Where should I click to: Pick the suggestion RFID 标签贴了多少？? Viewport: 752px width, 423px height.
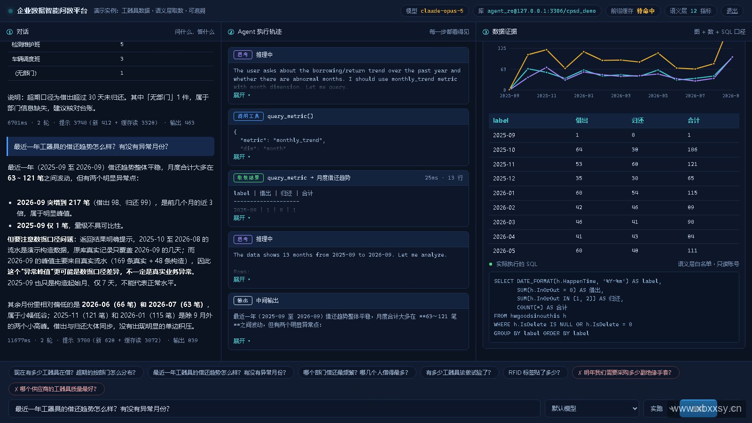click(534, 373)
